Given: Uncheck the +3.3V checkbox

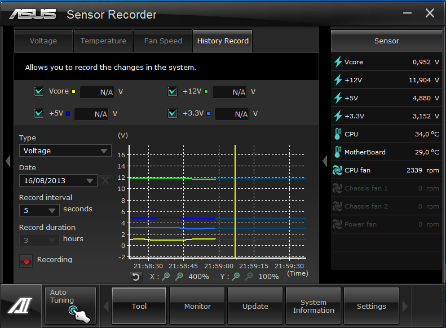Looking at the screenshot, I should [x=173, y=113].
